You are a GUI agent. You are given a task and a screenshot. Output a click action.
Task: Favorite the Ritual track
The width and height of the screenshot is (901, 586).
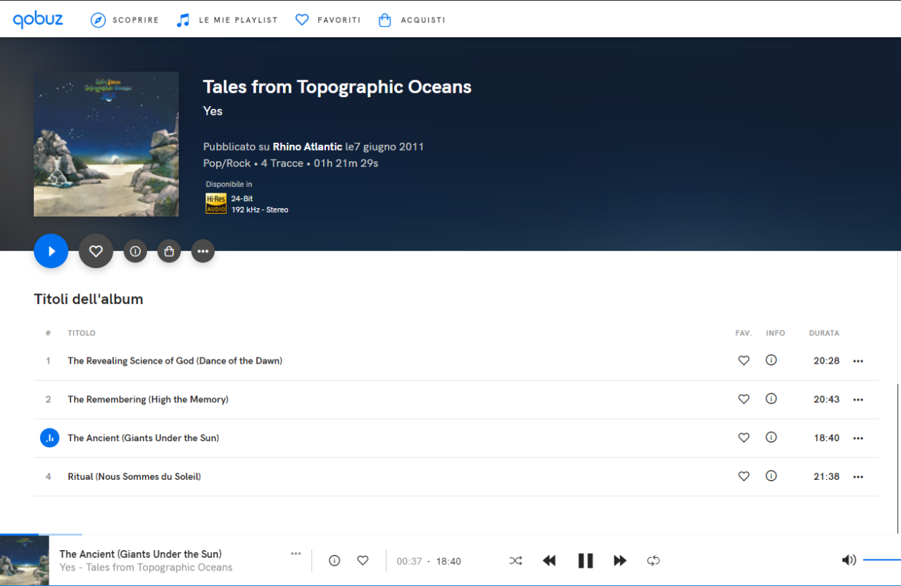pos(743,476)
